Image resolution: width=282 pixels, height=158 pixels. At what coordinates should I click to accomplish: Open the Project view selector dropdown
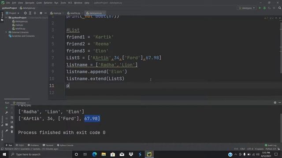[x=12, y=13]
